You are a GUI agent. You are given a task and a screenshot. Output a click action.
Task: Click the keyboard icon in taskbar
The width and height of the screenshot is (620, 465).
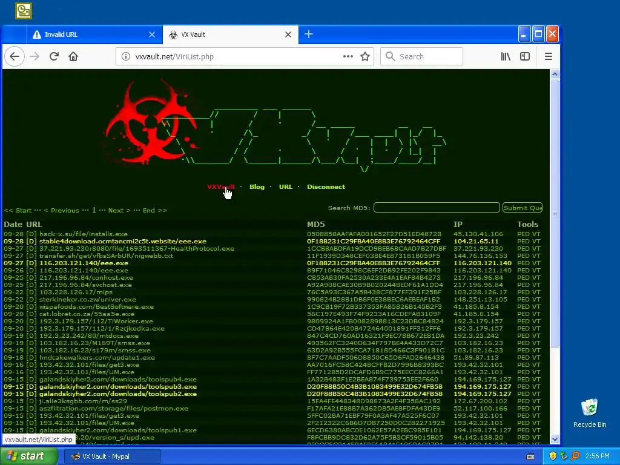click(x=530, y=457)
